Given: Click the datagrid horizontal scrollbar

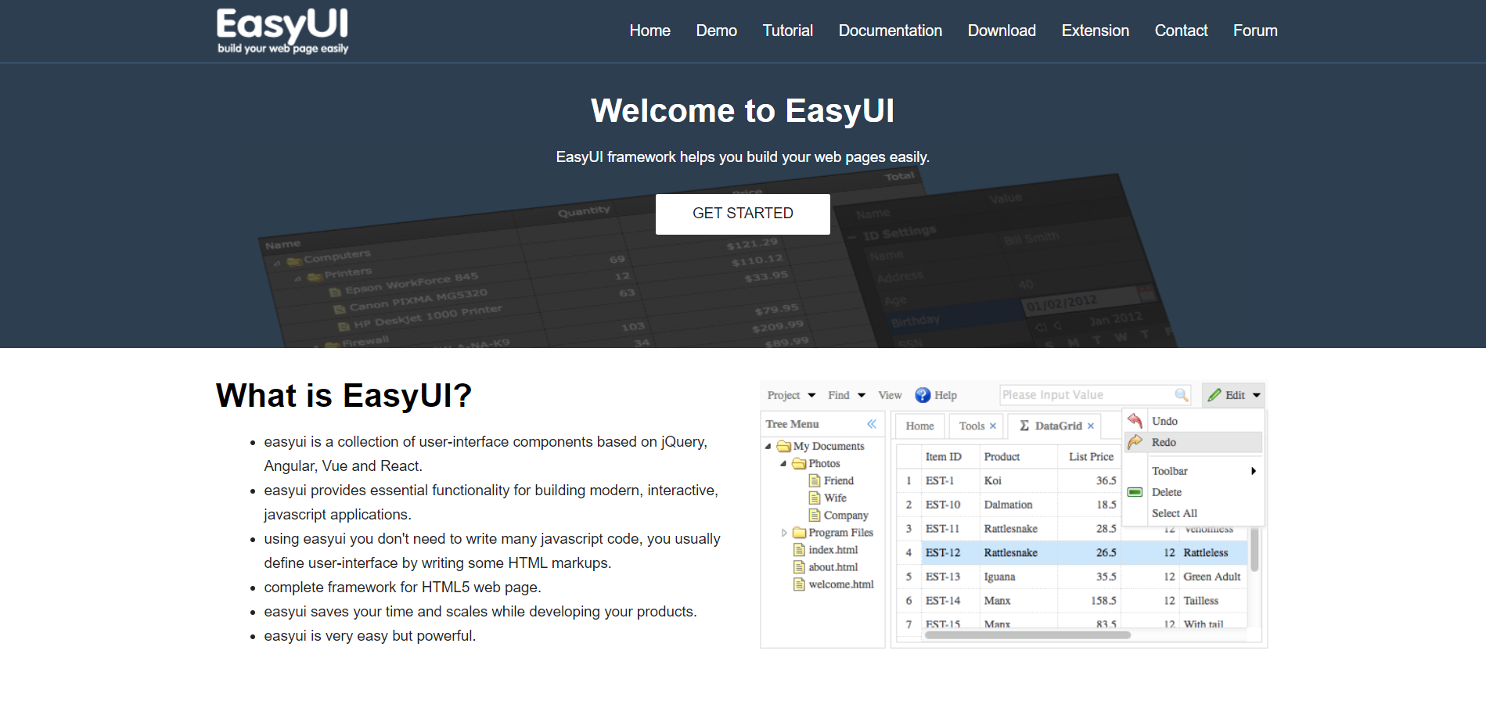Looking at the screenshot, I should coord(1027,635).
